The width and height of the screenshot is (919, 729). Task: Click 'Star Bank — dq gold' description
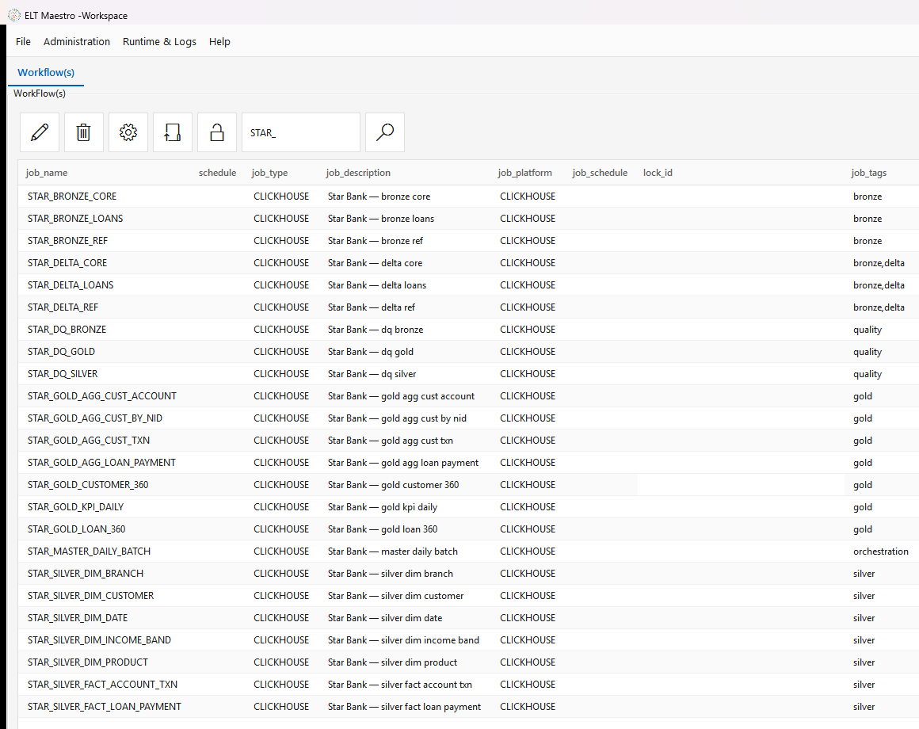pos(371,352)
